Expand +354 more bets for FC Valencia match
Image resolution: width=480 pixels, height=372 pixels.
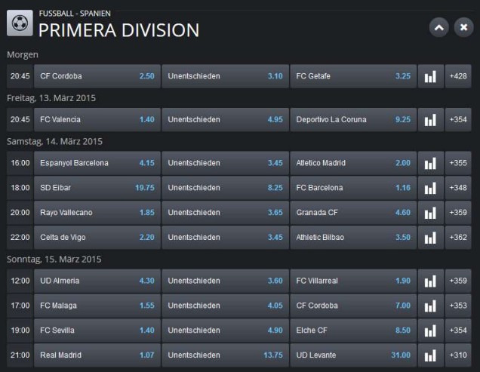pos(458,120)
